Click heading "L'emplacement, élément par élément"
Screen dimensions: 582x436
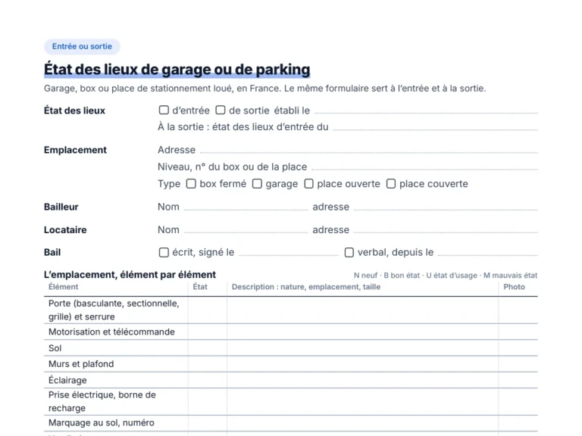tap(130, 275)
